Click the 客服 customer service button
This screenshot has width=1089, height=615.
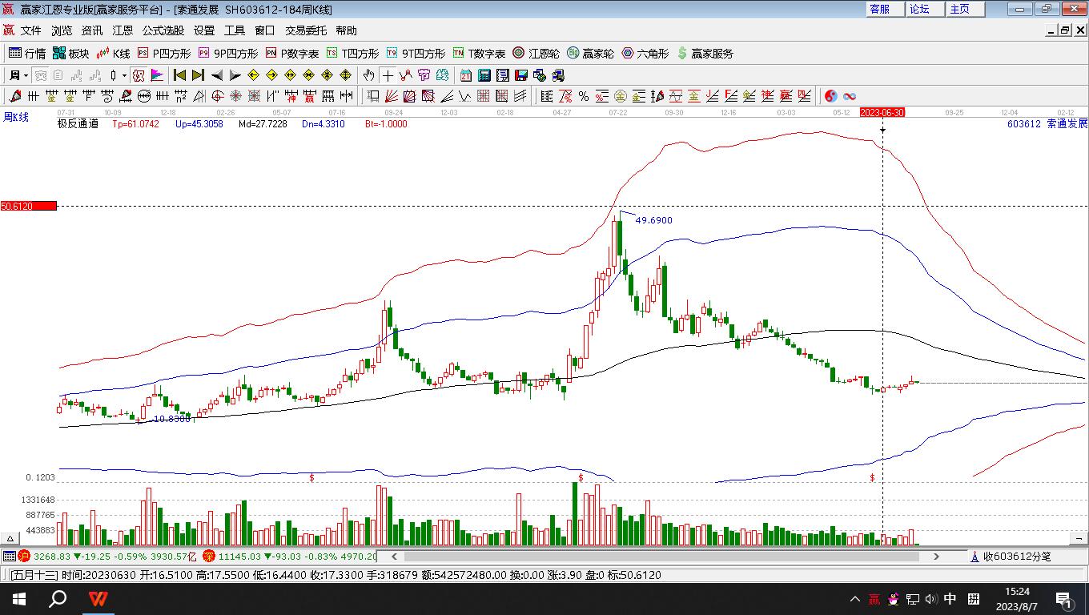(x=879, y=9)
